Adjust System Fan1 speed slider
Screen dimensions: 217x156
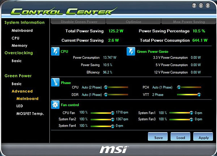click(181, 113)
